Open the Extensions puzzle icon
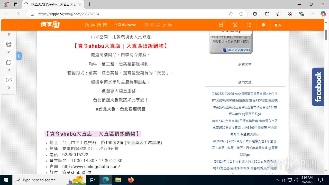The height and width of the screenshot is (185, 329). (255, 14)
